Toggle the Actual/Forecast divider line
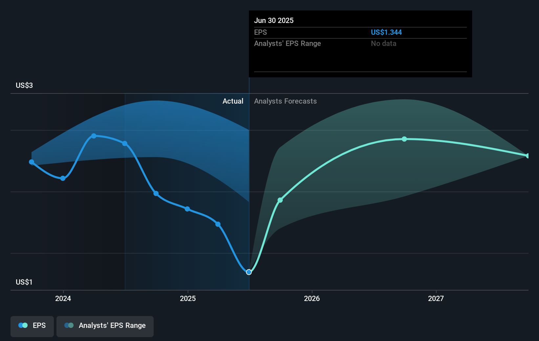This screenshot has width=539, height=341. (x=249, y=180)
